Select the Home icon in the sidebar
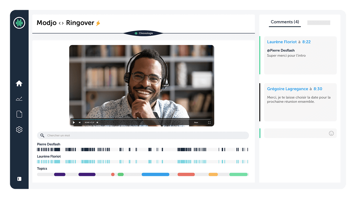Screen dimensions: 356x199 coord(19,83)
